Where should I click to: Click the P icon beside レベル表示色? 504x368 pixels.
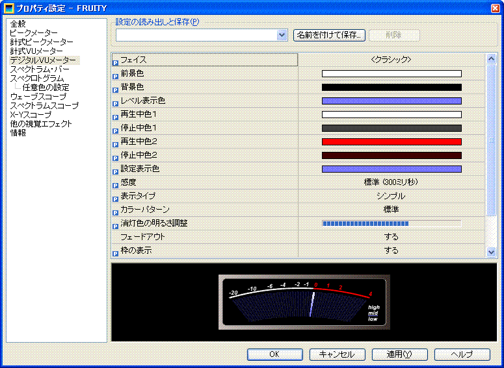[116, 104]
